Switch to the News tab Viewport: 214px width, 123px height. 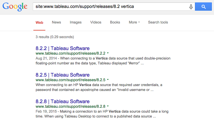pyautogui.click(x=56, y=23)
